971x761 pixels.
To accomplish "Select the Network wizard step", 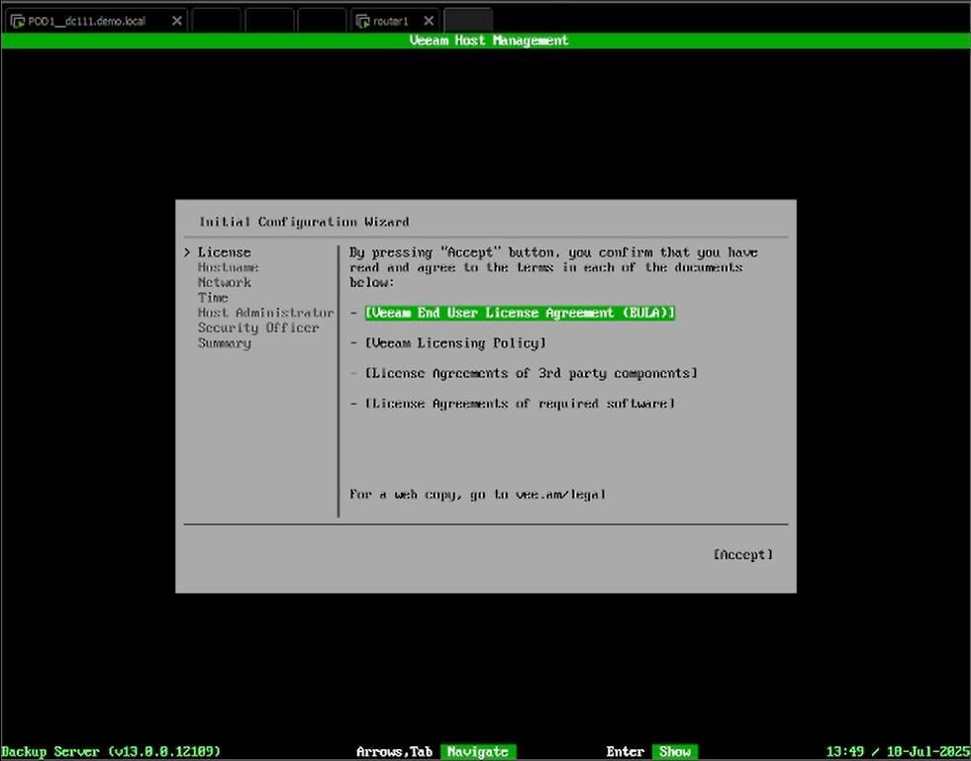I will tap(224, 282).
